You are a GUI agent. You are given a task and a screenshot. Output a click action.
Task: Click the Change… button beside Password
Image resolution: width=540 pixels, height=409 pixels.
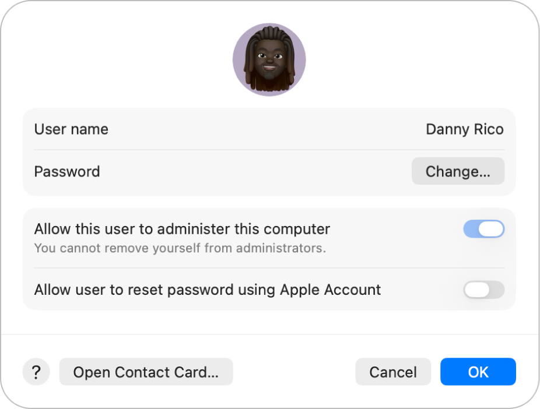(x=458, y=171)
